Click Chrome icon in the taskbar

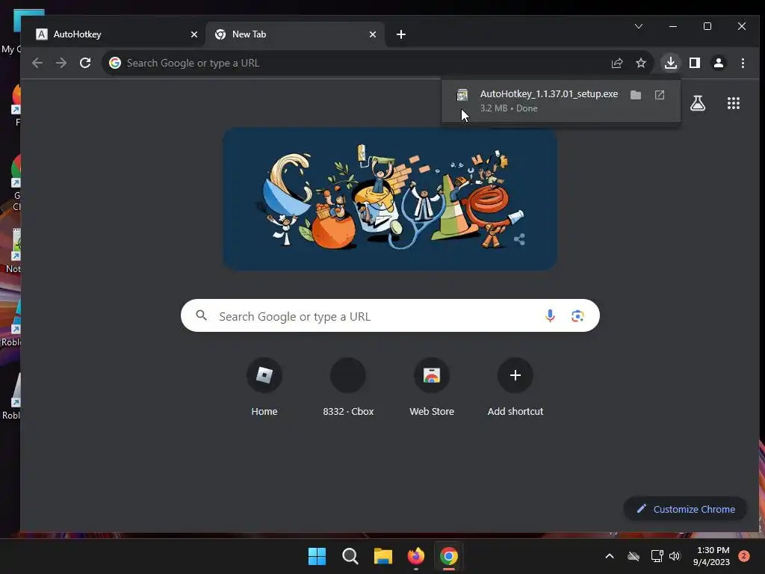[448, 556]
